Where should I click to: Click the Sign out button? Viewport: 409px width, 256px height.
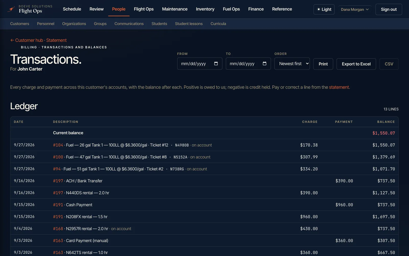[389, 9]
